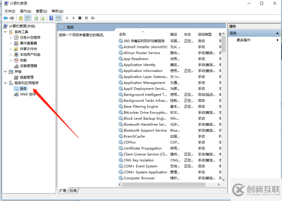Click the restart service toolbar icon

(x=93, y=18)
